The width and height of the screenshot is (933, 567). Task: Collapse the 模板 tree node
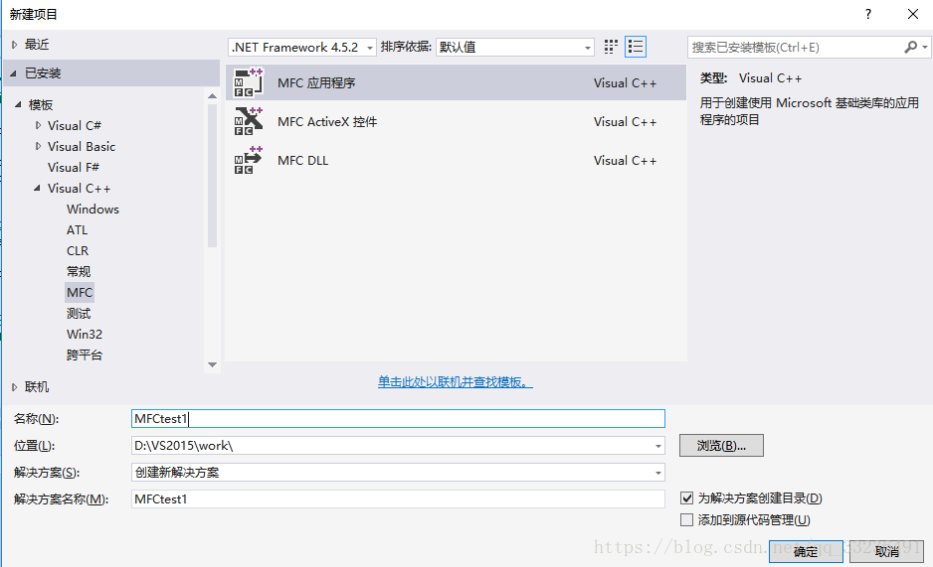(18, 104)
